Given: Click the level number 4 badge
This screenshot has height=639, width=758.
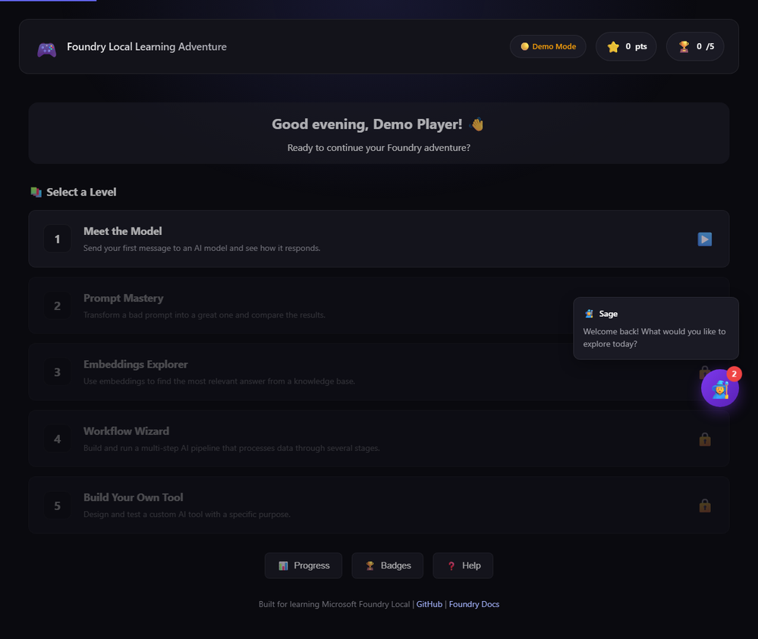Looking at the screenshot, I should 57,439.
